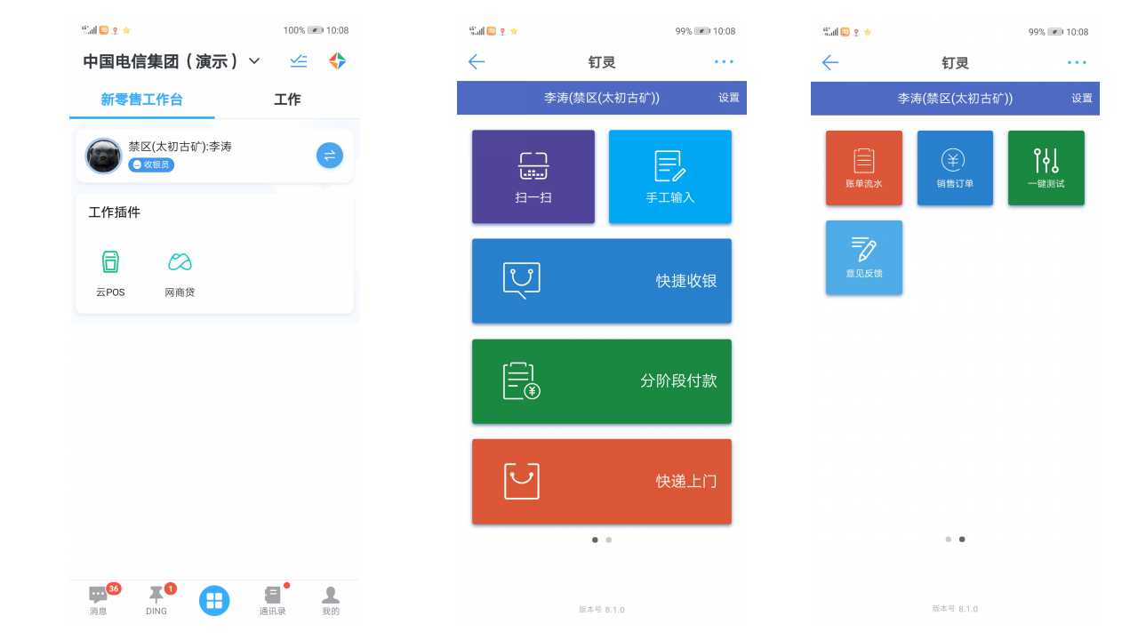Open 我的 in the bottom navigation
The width and height of the screenshot is (1138, 640).
coord(331,601)
